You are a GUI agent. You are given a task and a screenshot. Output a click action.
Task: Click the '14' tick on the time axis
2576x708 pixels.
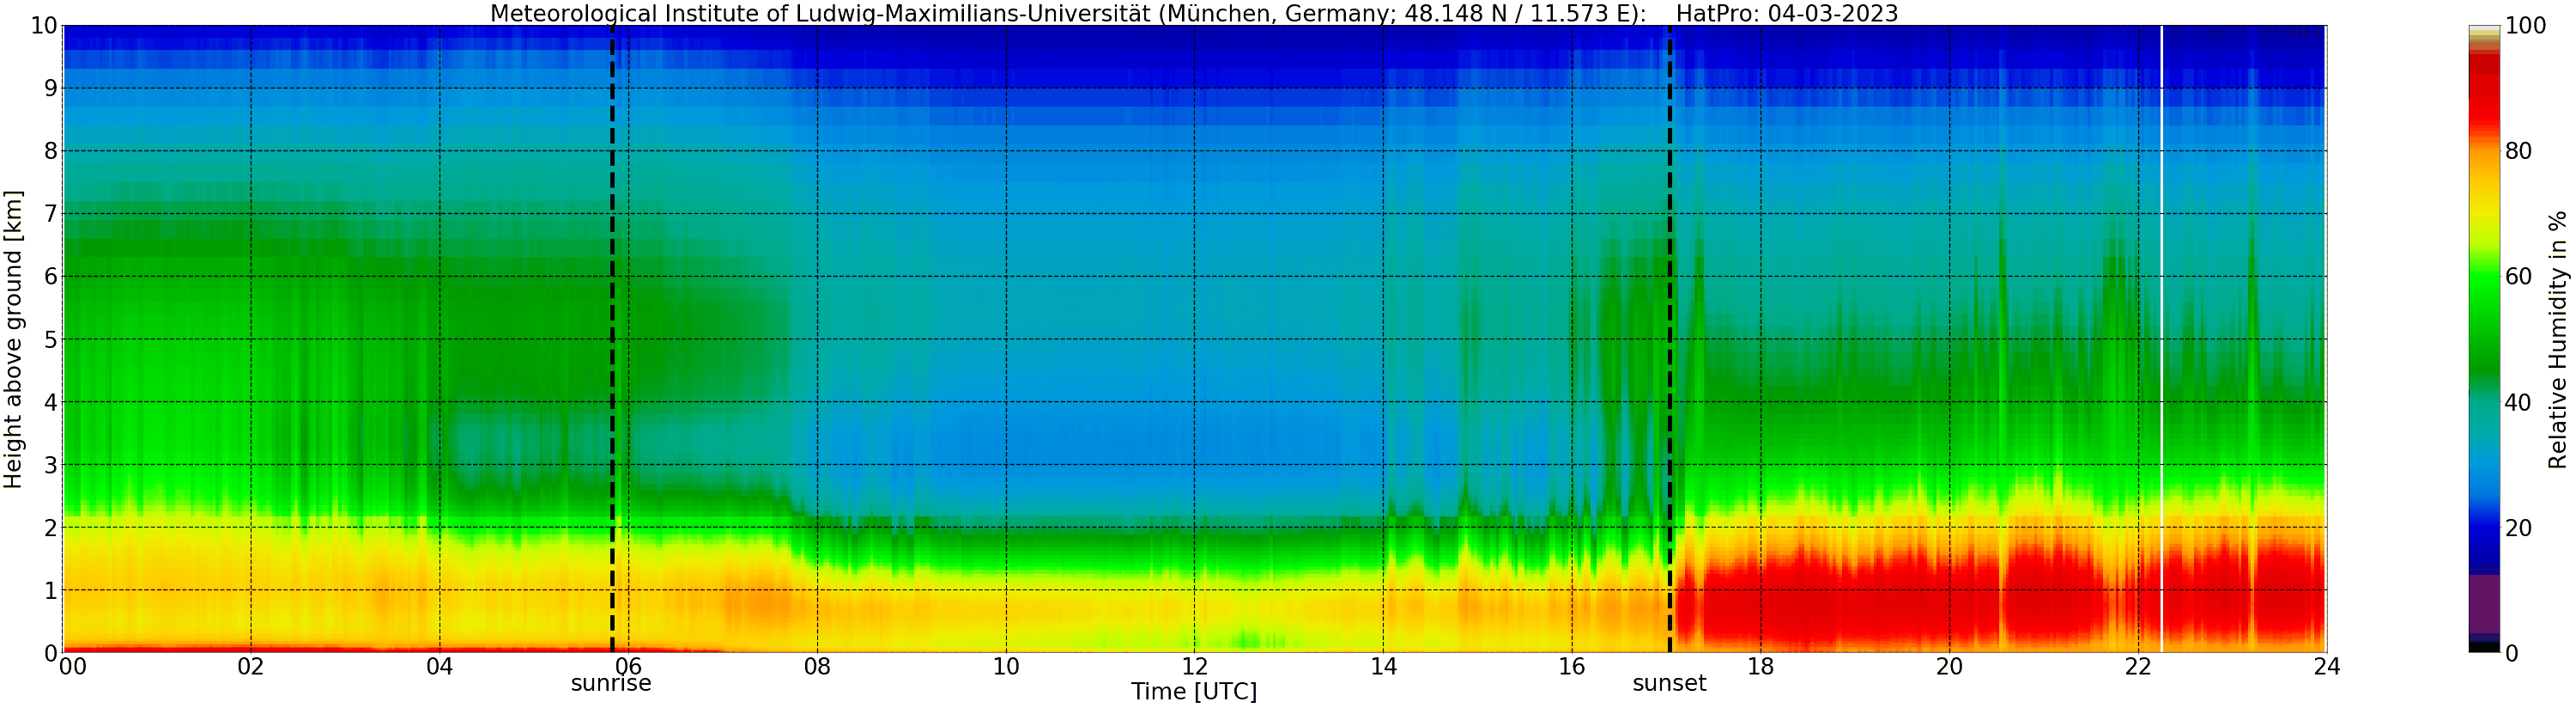pyautogui.click(x=1383, y=667)
